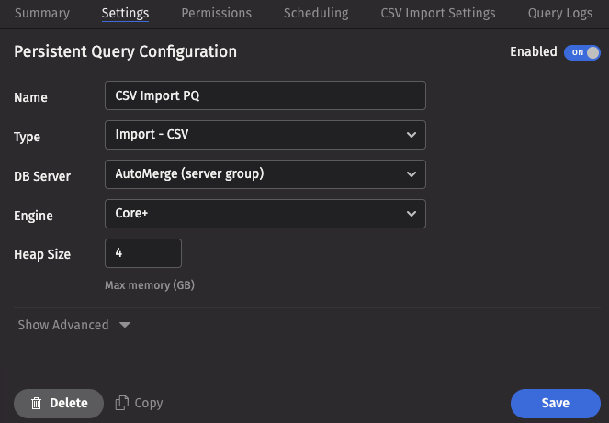
Task: Click the Name field containing CSV Import PQ
Action: click(265, 95)
